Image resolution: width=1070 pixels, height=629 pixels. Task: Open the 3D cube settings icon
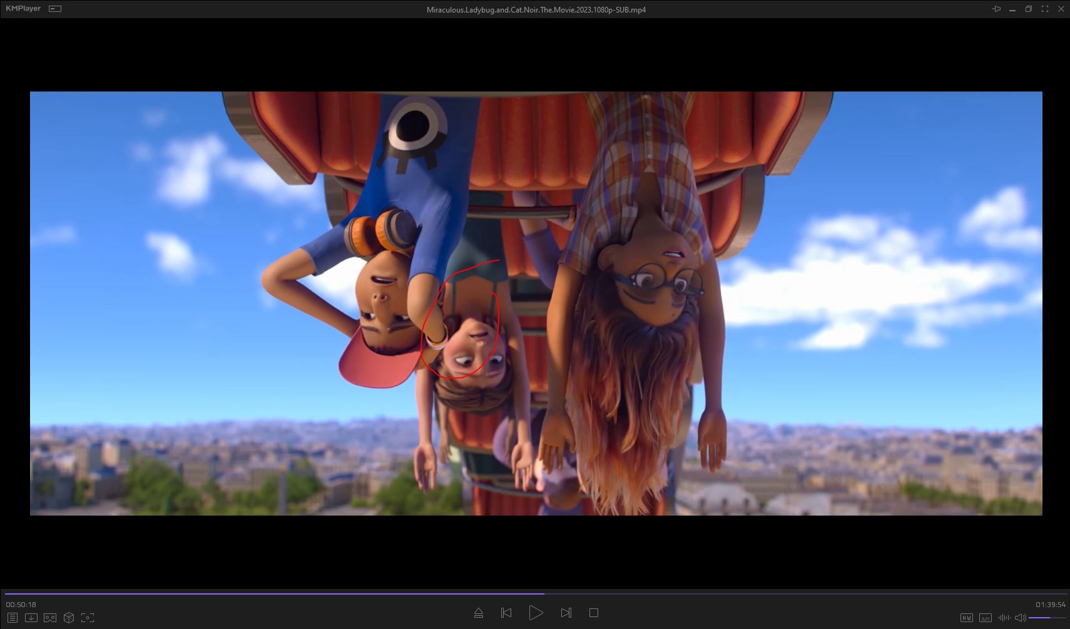click(69, 618)
